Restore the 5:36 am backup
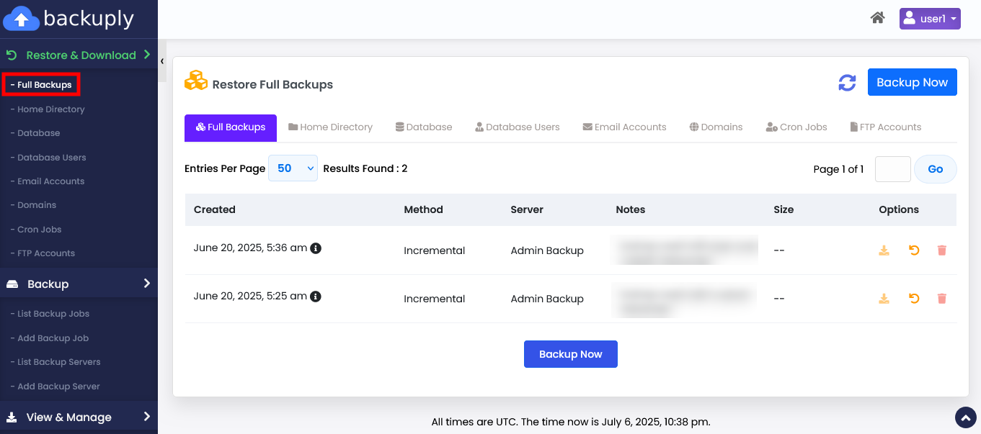 click(914, 250)
